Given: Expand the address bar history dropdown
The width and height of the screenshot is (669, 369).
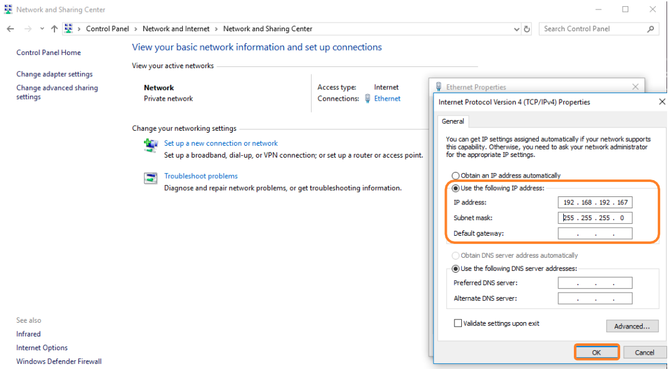Looking at the screenshot, I should [516, 29].
